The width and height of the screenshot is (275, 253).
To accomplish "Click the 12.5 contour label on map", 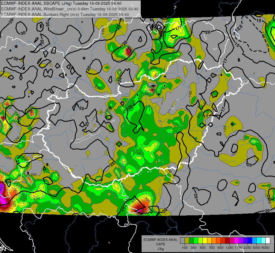I will 239,28.
